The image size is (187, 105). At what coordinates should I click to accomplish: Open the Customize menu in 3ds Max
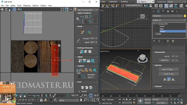point(113,2)
